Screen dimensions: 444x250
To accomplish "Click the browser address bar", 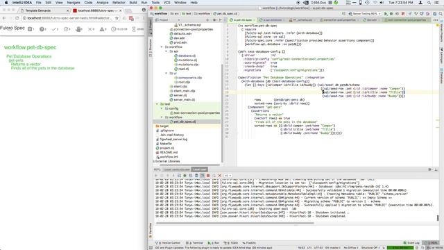I will pyautogui.click(x=70, y=18).
